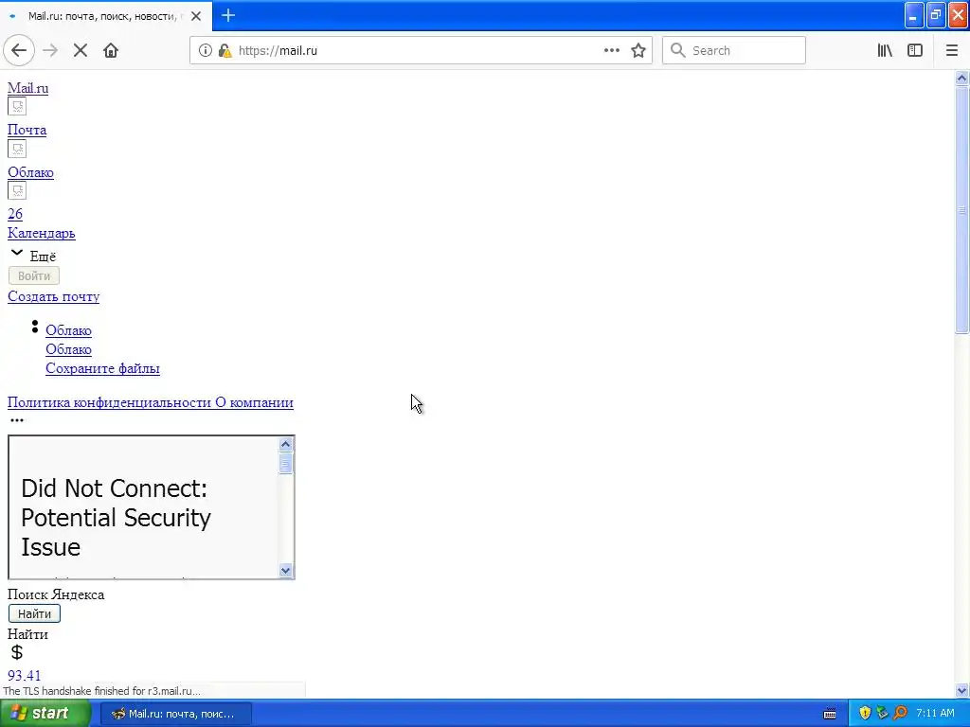
Task: Bookmark this page with the star
Action: [x=638, y=51]
